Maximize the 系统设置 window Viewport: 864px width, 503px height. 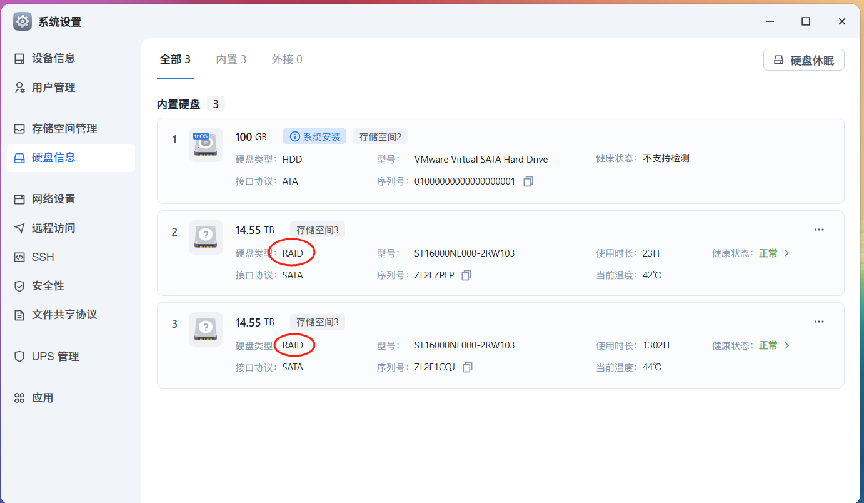(x=806, y=21)
